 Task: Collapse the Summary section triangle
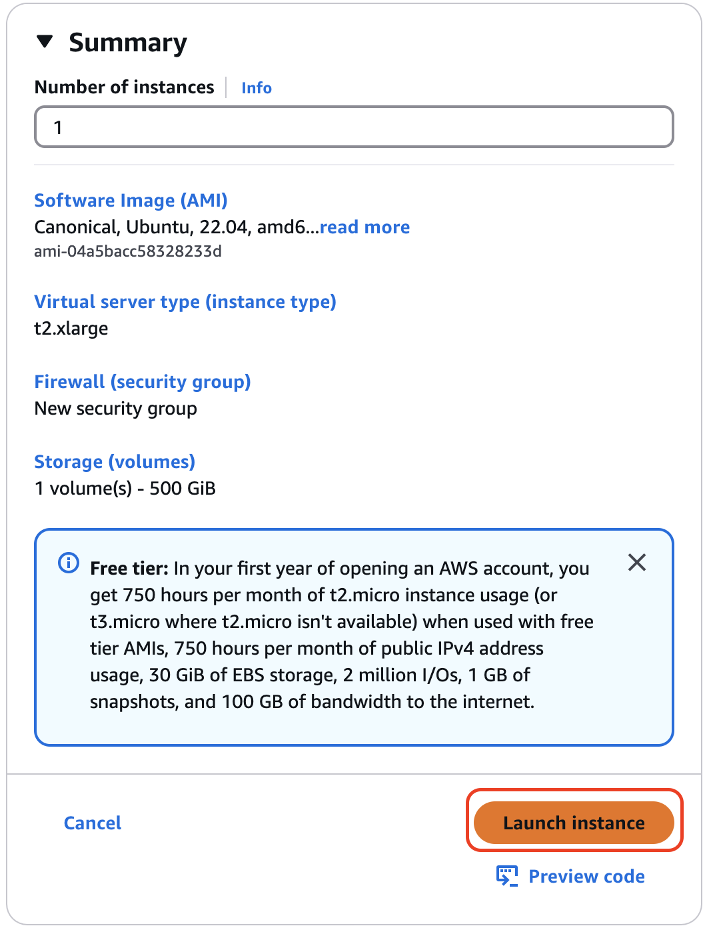tap(45, 42)
